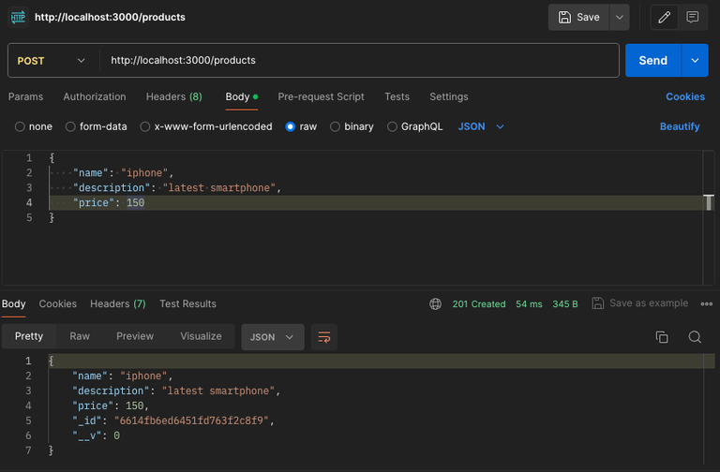Click the network globe icon
The height and width of the screenshot is (472, 720).
coord(435,303)
